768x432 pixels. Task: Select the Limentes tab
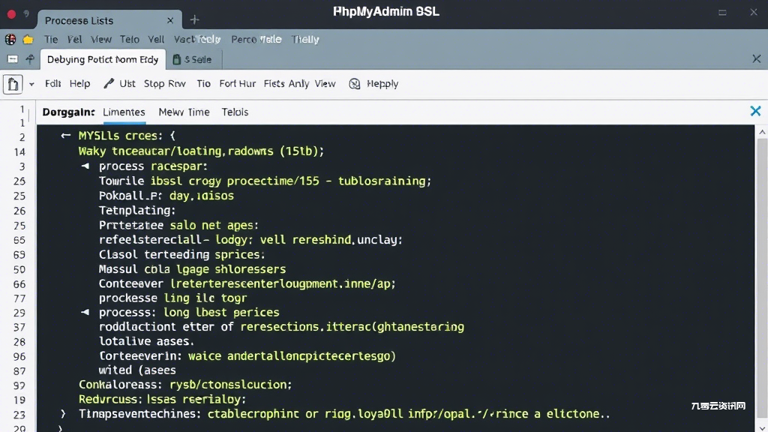(124, 112)
